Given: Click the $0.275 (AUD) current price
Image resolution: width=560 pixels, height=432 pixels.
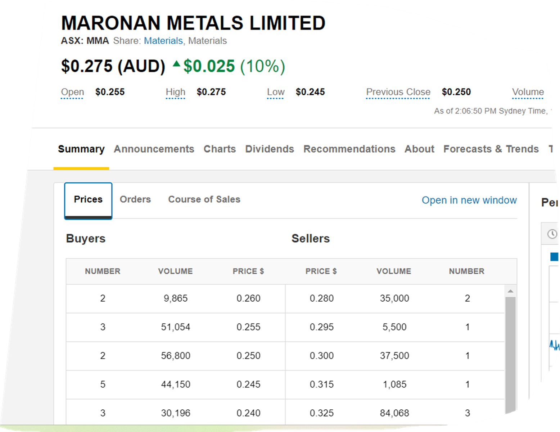Looking at the screenshot, I should [x=113, y=67].
